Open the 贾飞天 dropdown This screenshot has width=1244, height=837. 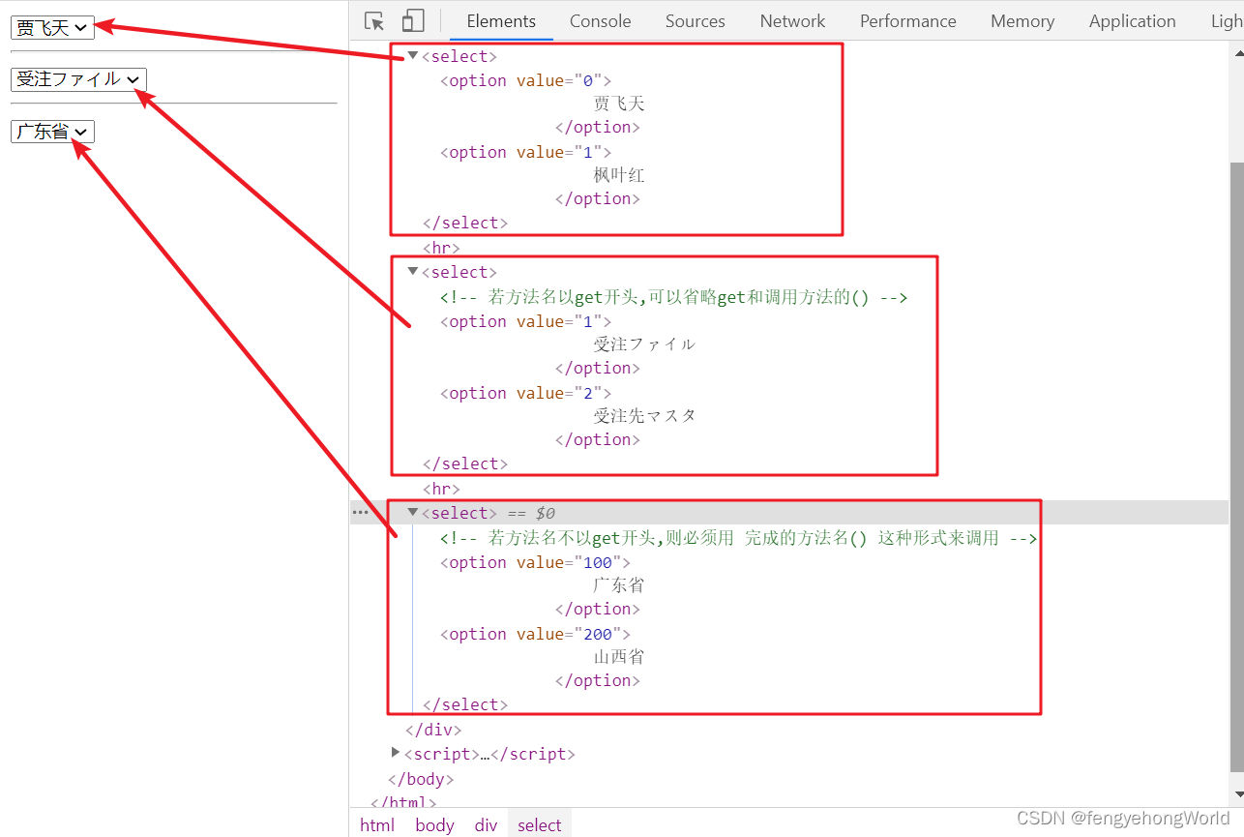[52, 28]
